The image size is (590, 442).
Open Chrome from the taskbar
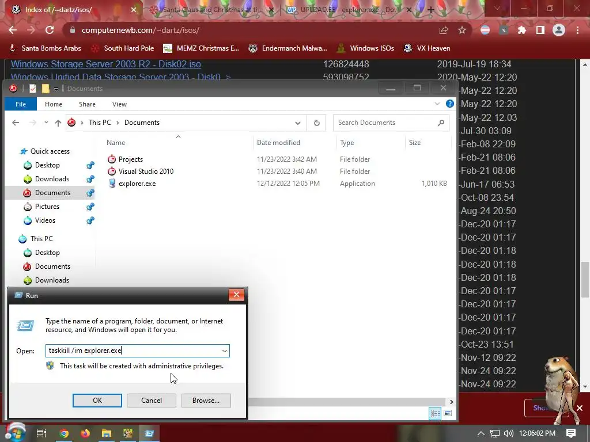tap(64, 433)
